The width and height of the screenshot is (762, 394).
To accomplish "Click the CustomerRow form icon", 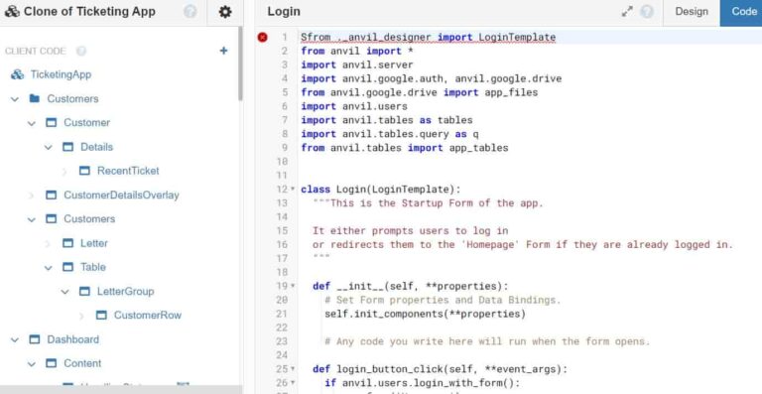I will tap(101, 316).
